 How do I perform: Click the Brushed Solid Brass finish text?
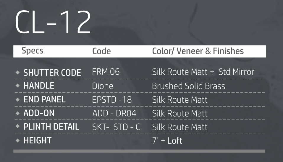pos(188,86)
